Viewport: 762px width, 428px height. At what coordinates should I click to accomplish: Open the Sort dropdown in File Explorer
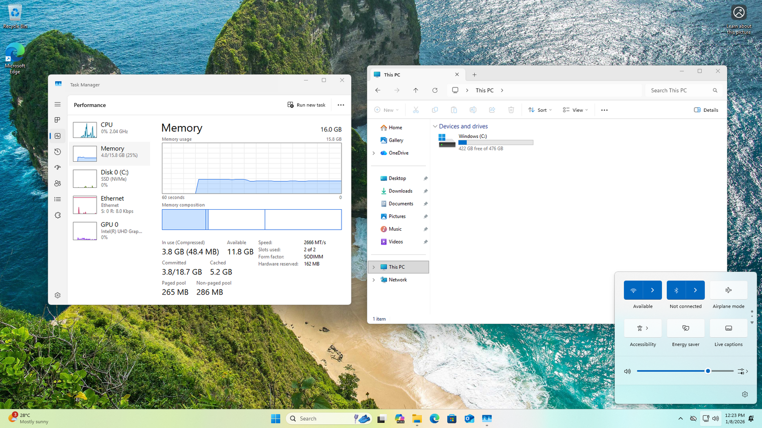(540, 110)
